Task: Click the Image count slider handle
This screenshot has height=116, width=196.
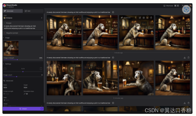Action: [17, 77]
